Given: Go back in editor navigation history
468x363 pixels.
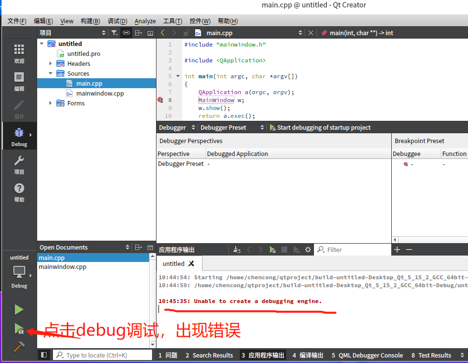Looking at the screenshot, I should [x=162, y=33].
